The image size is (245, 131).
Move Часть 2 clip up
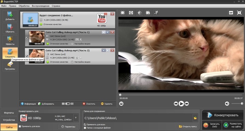click(103, 50)
